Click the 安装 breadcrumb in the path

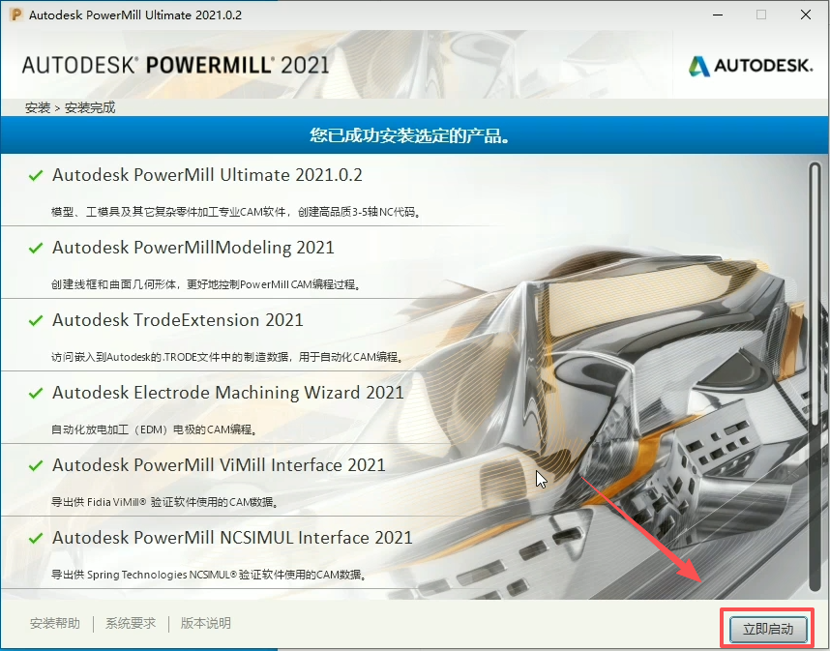(38, 107)
